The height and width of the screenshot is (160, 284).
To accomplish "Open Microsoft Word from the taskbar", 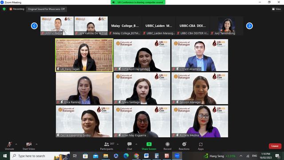I will pyautogui.click(x=146, y=156).
